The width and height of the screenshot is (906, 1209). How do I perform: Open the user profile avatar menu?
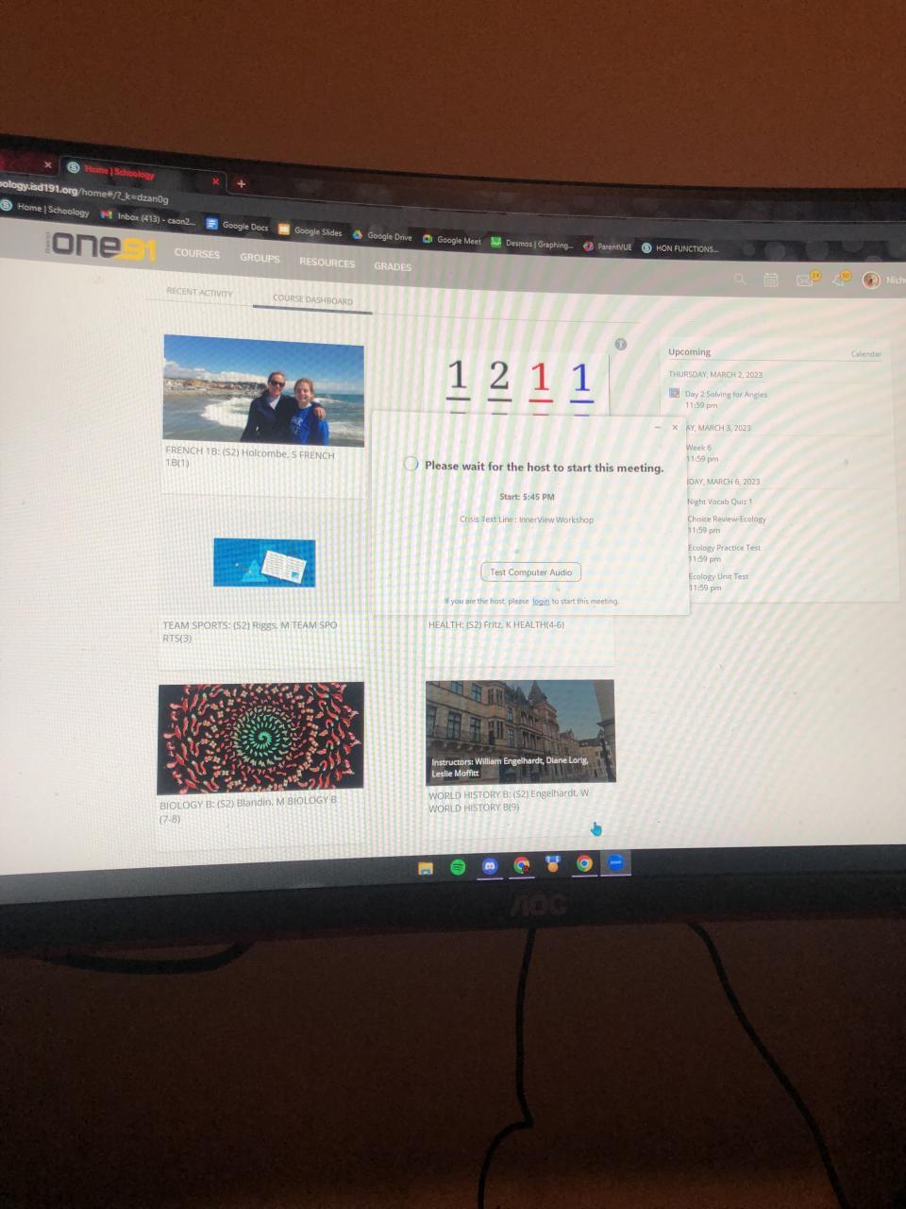pos(871,280)
